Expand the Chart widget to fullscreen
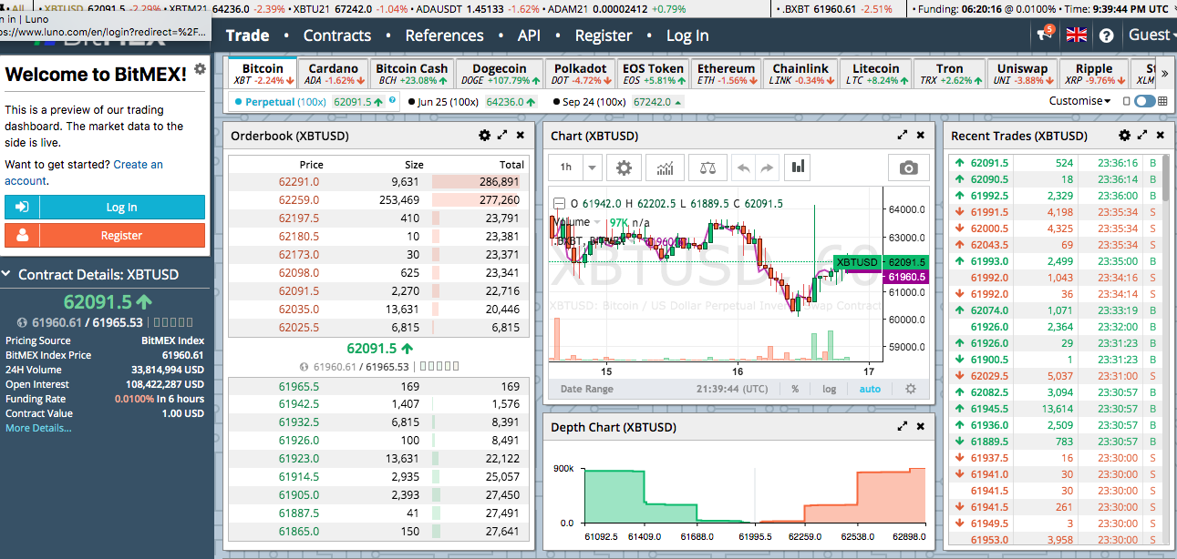 click(x=903, y=136)
